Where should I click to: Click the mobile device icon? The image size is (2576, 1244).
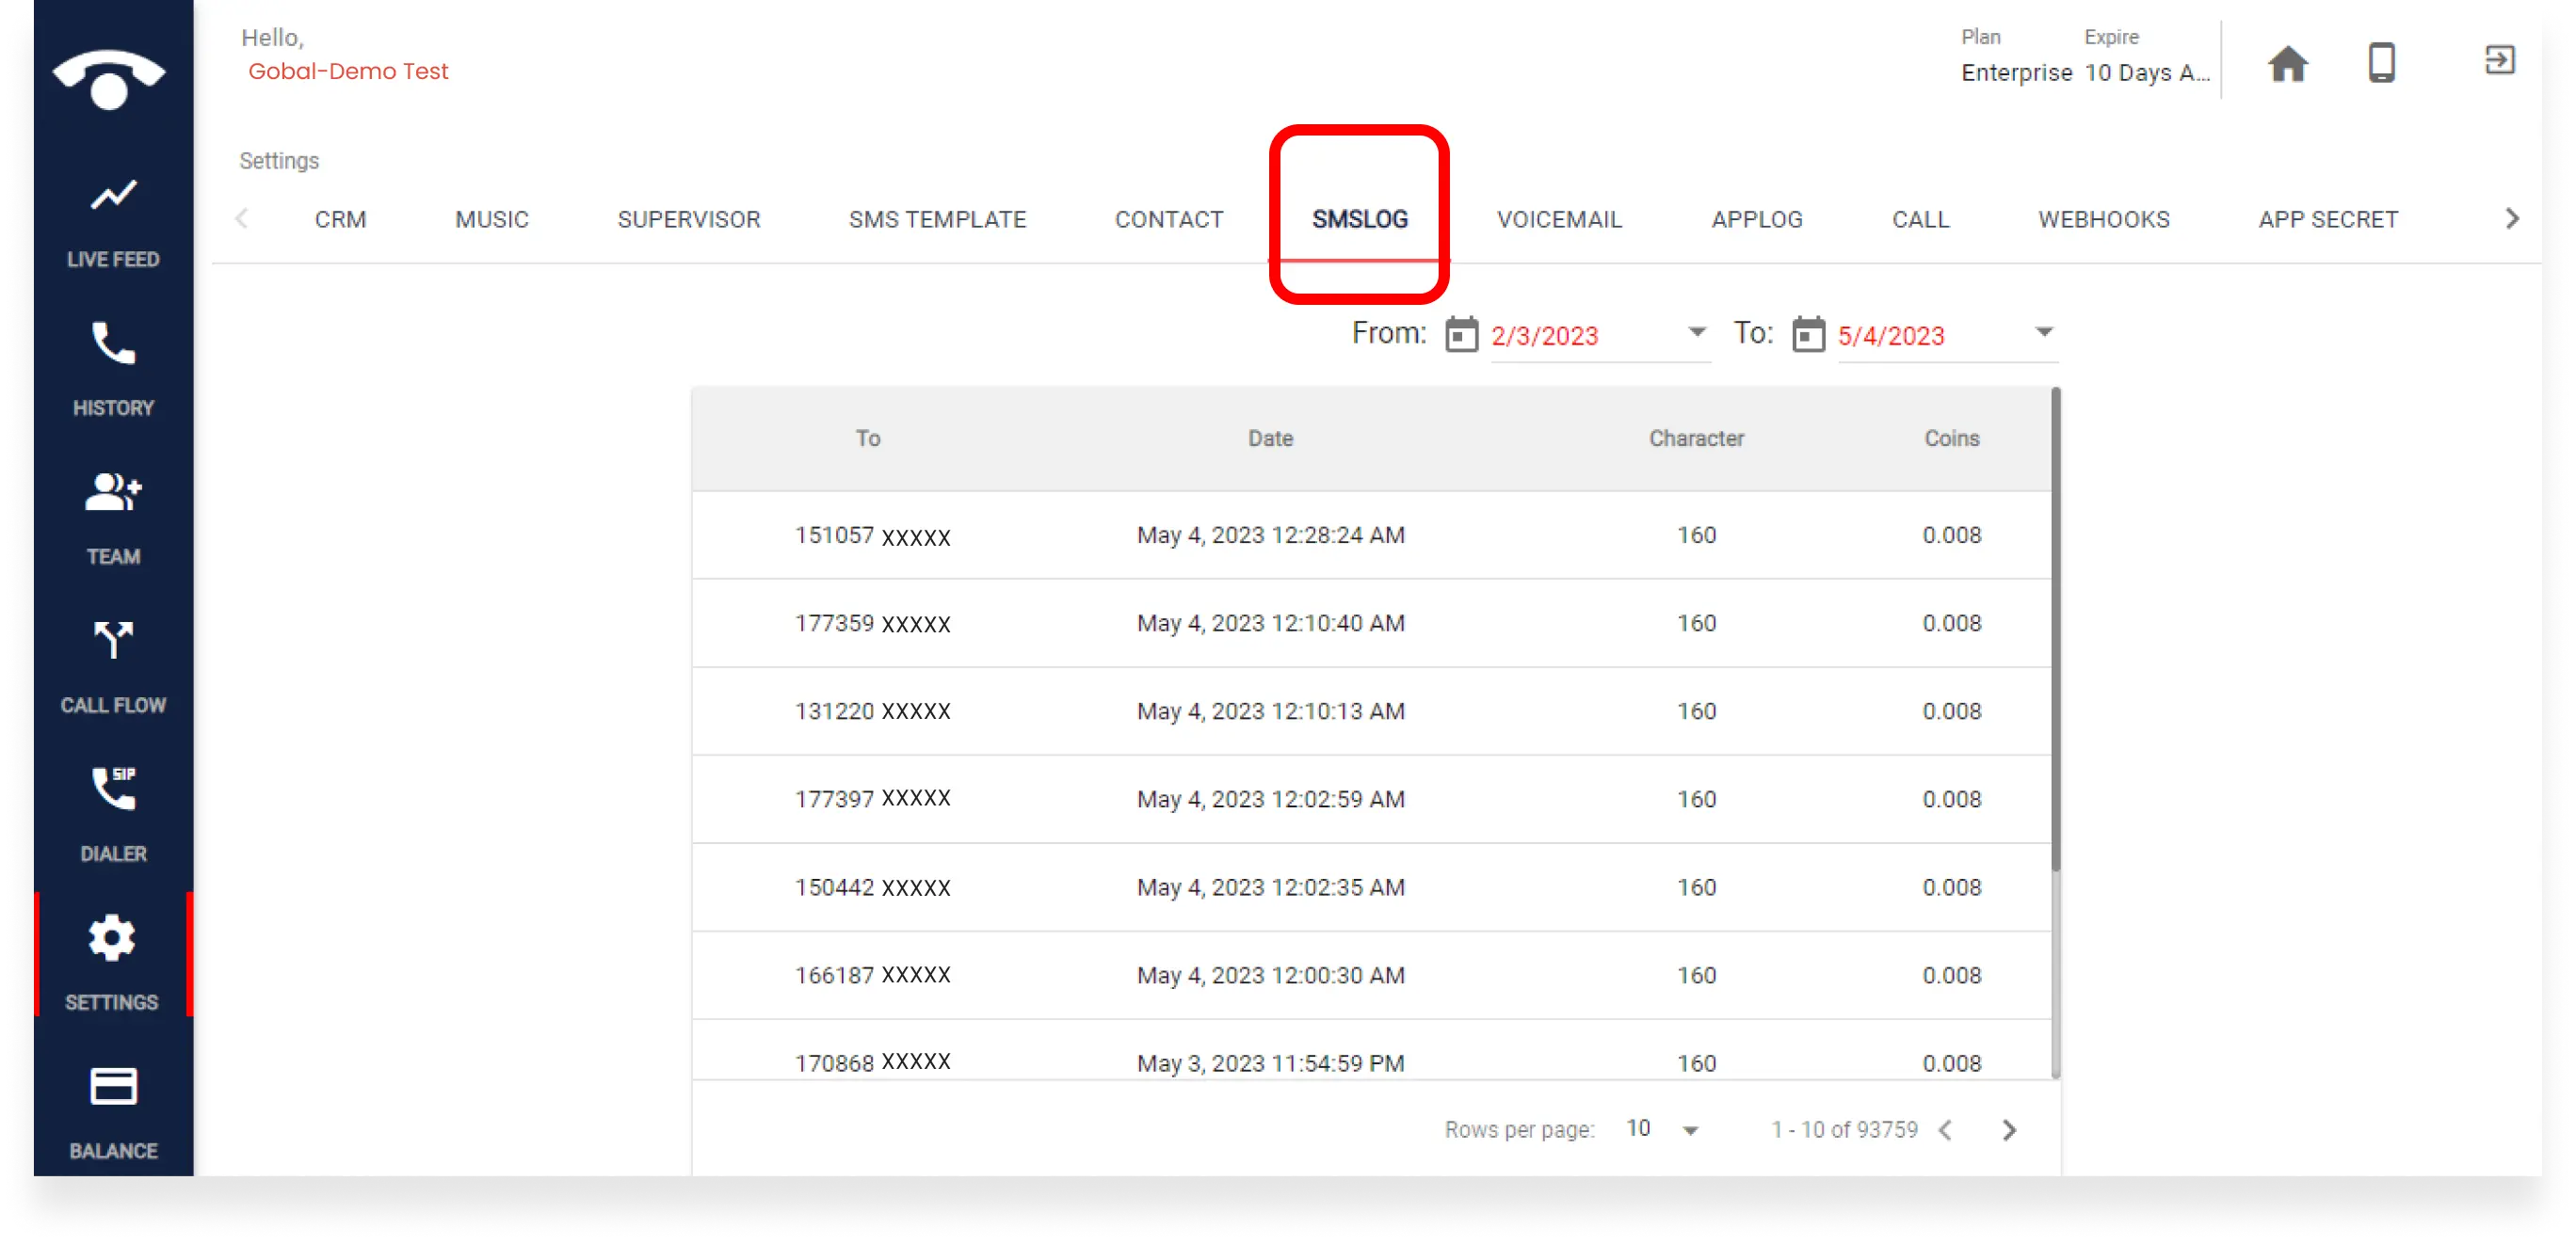click(2383, 63)
